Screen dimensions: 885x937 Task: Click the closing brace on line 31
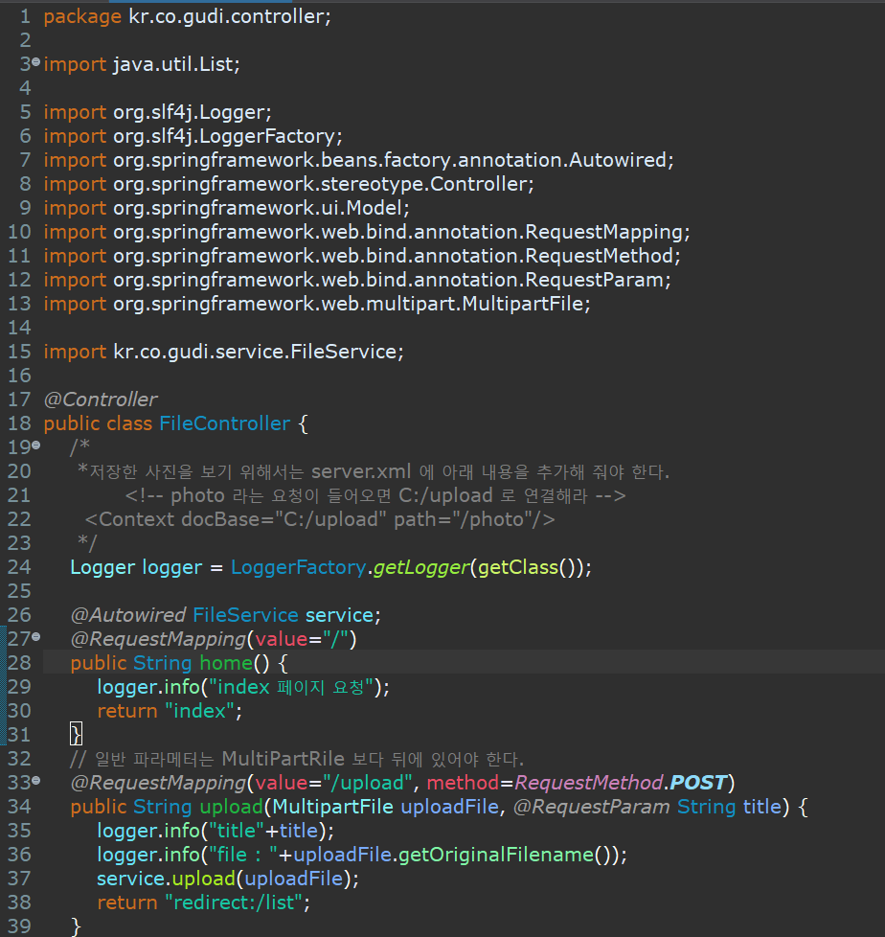76,734
